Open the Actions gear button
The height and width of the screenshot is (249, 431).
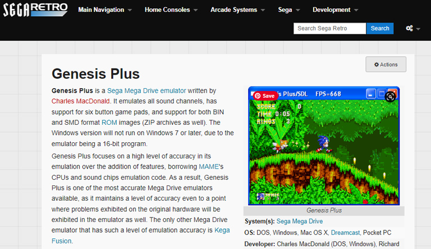pos(386,65)
